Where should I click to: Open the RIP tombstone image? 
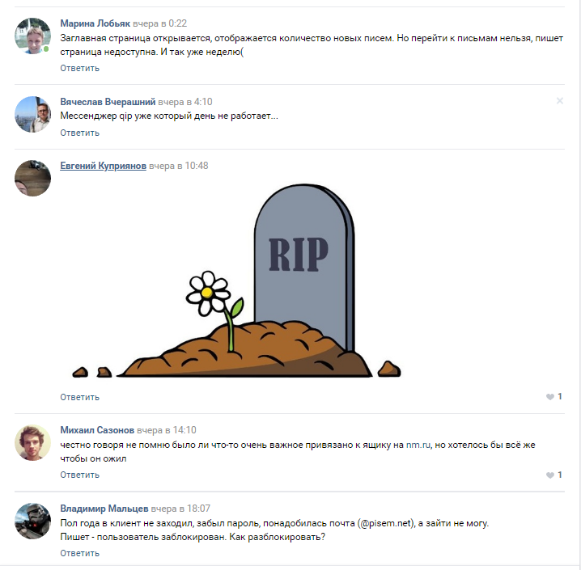[x=236, y=281]
